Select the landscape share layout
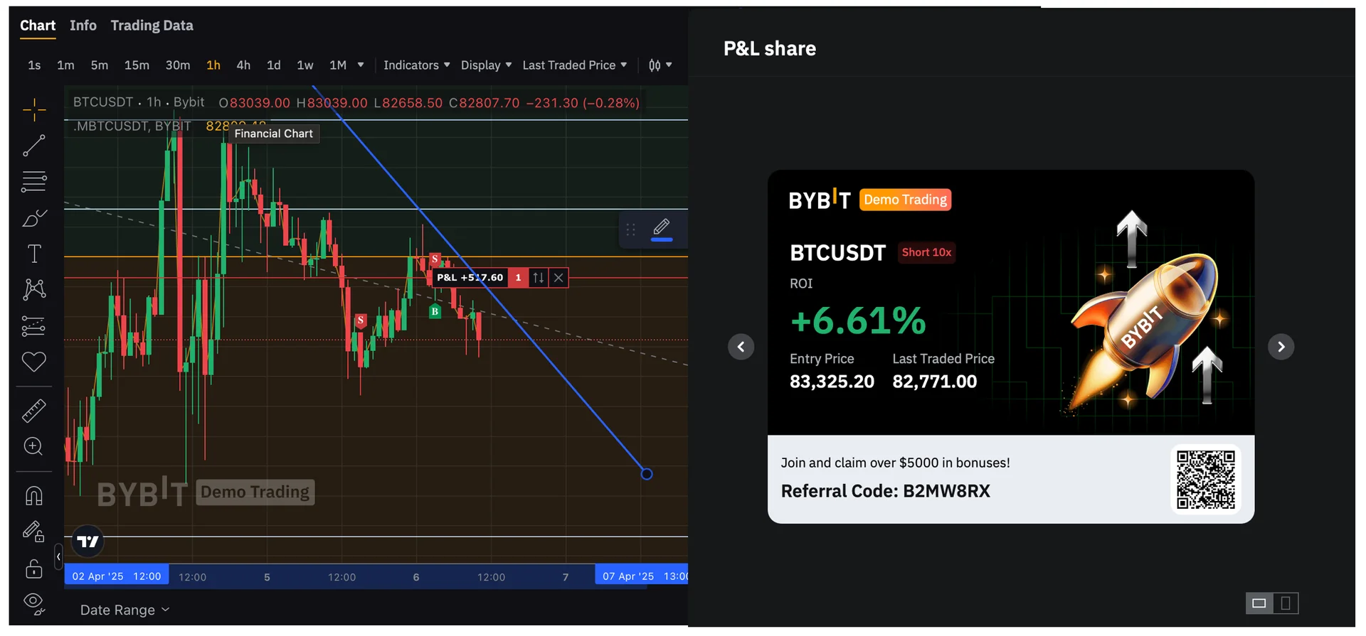 click(x=1259, y=603)
